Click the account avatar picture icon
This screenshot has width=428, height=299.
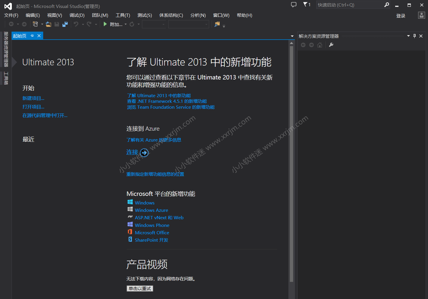pyautogui.click(x=421, y=15)
